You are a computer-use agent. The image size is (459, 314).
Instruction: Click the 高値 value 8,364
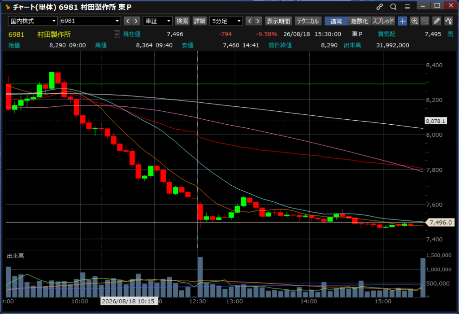(x=144, y=45)
